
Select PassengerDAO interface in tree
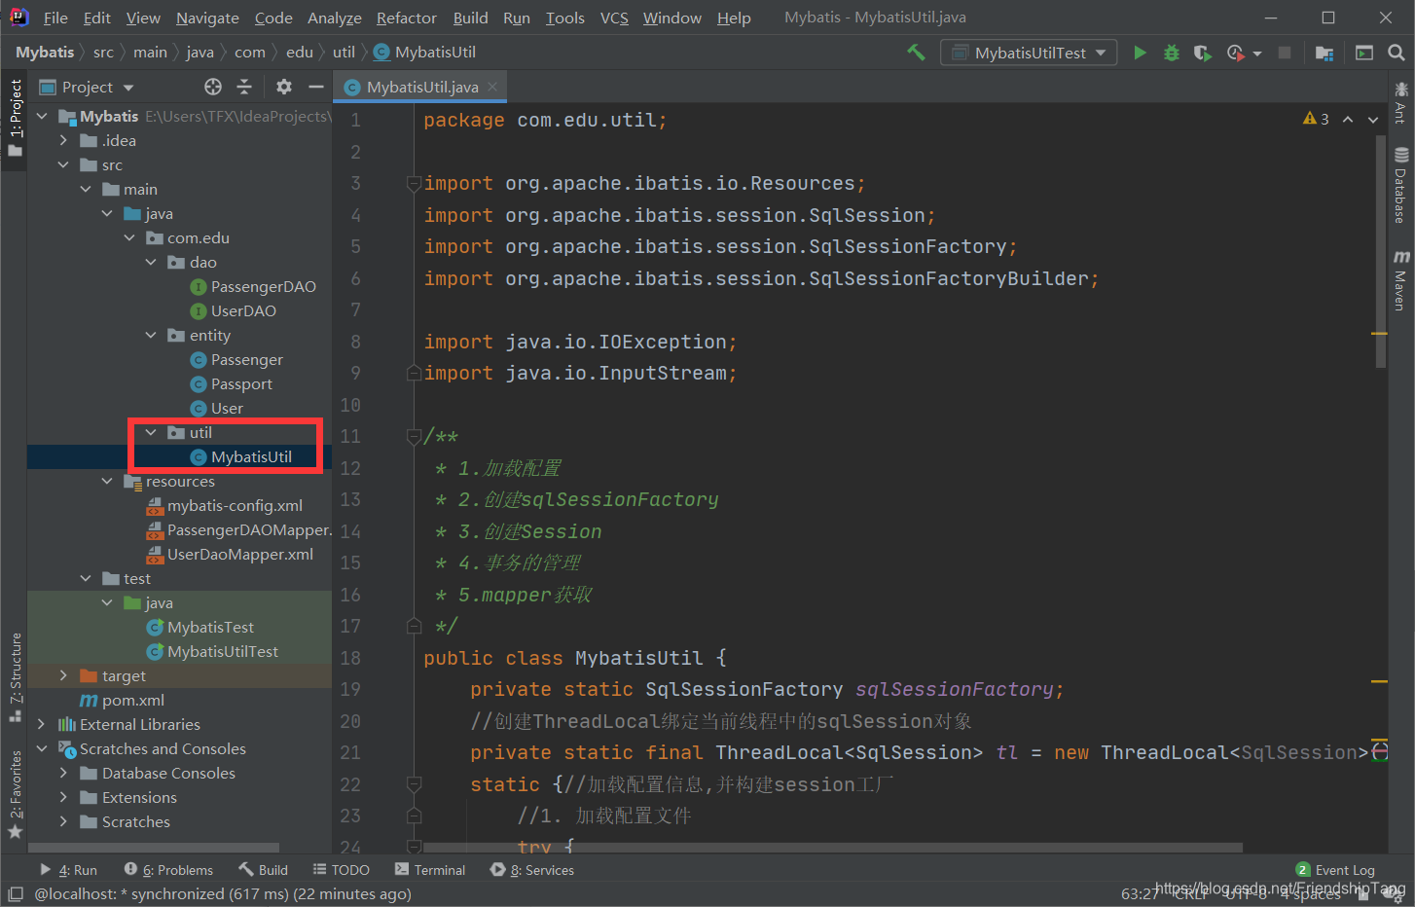click(253, 286)
